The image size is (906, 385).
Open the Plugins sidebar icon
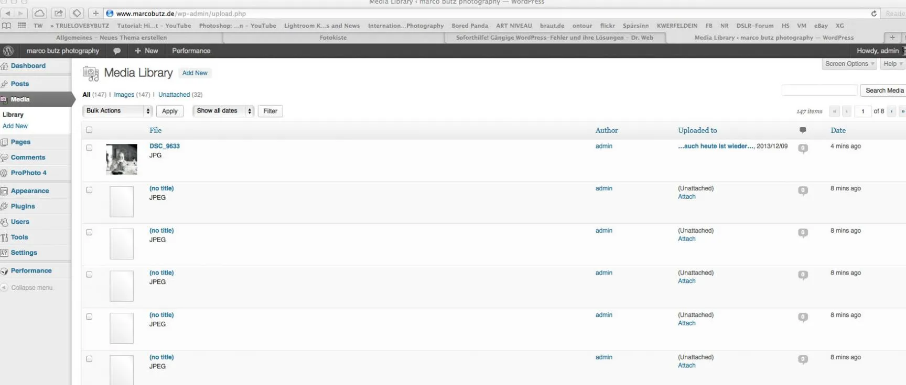4,207
